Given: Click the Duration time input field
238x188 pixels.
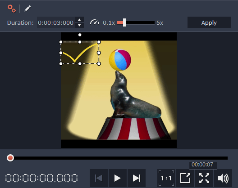Looking at the screenshot, I should [56, 22].
